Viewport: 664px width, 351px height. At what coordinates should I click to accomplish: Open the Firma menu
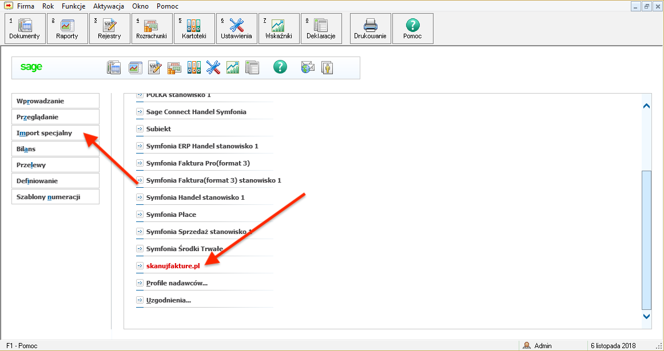pyautogui.click(x=26, y=6)
